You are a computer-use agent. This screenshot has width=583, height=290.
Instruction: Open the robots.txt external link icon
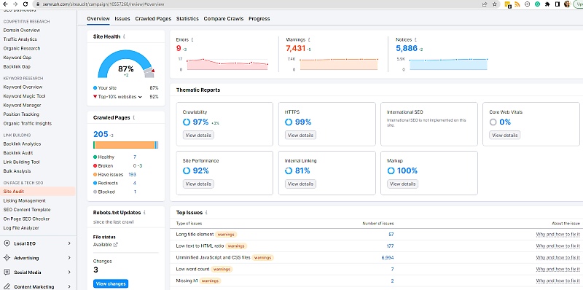pos(116,245)
